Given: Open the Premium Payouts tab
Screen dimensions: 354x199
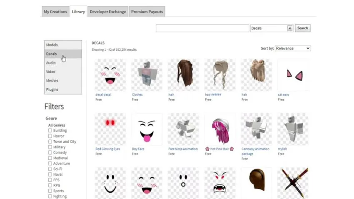Looking at the screenshot, I should point(147,12).
